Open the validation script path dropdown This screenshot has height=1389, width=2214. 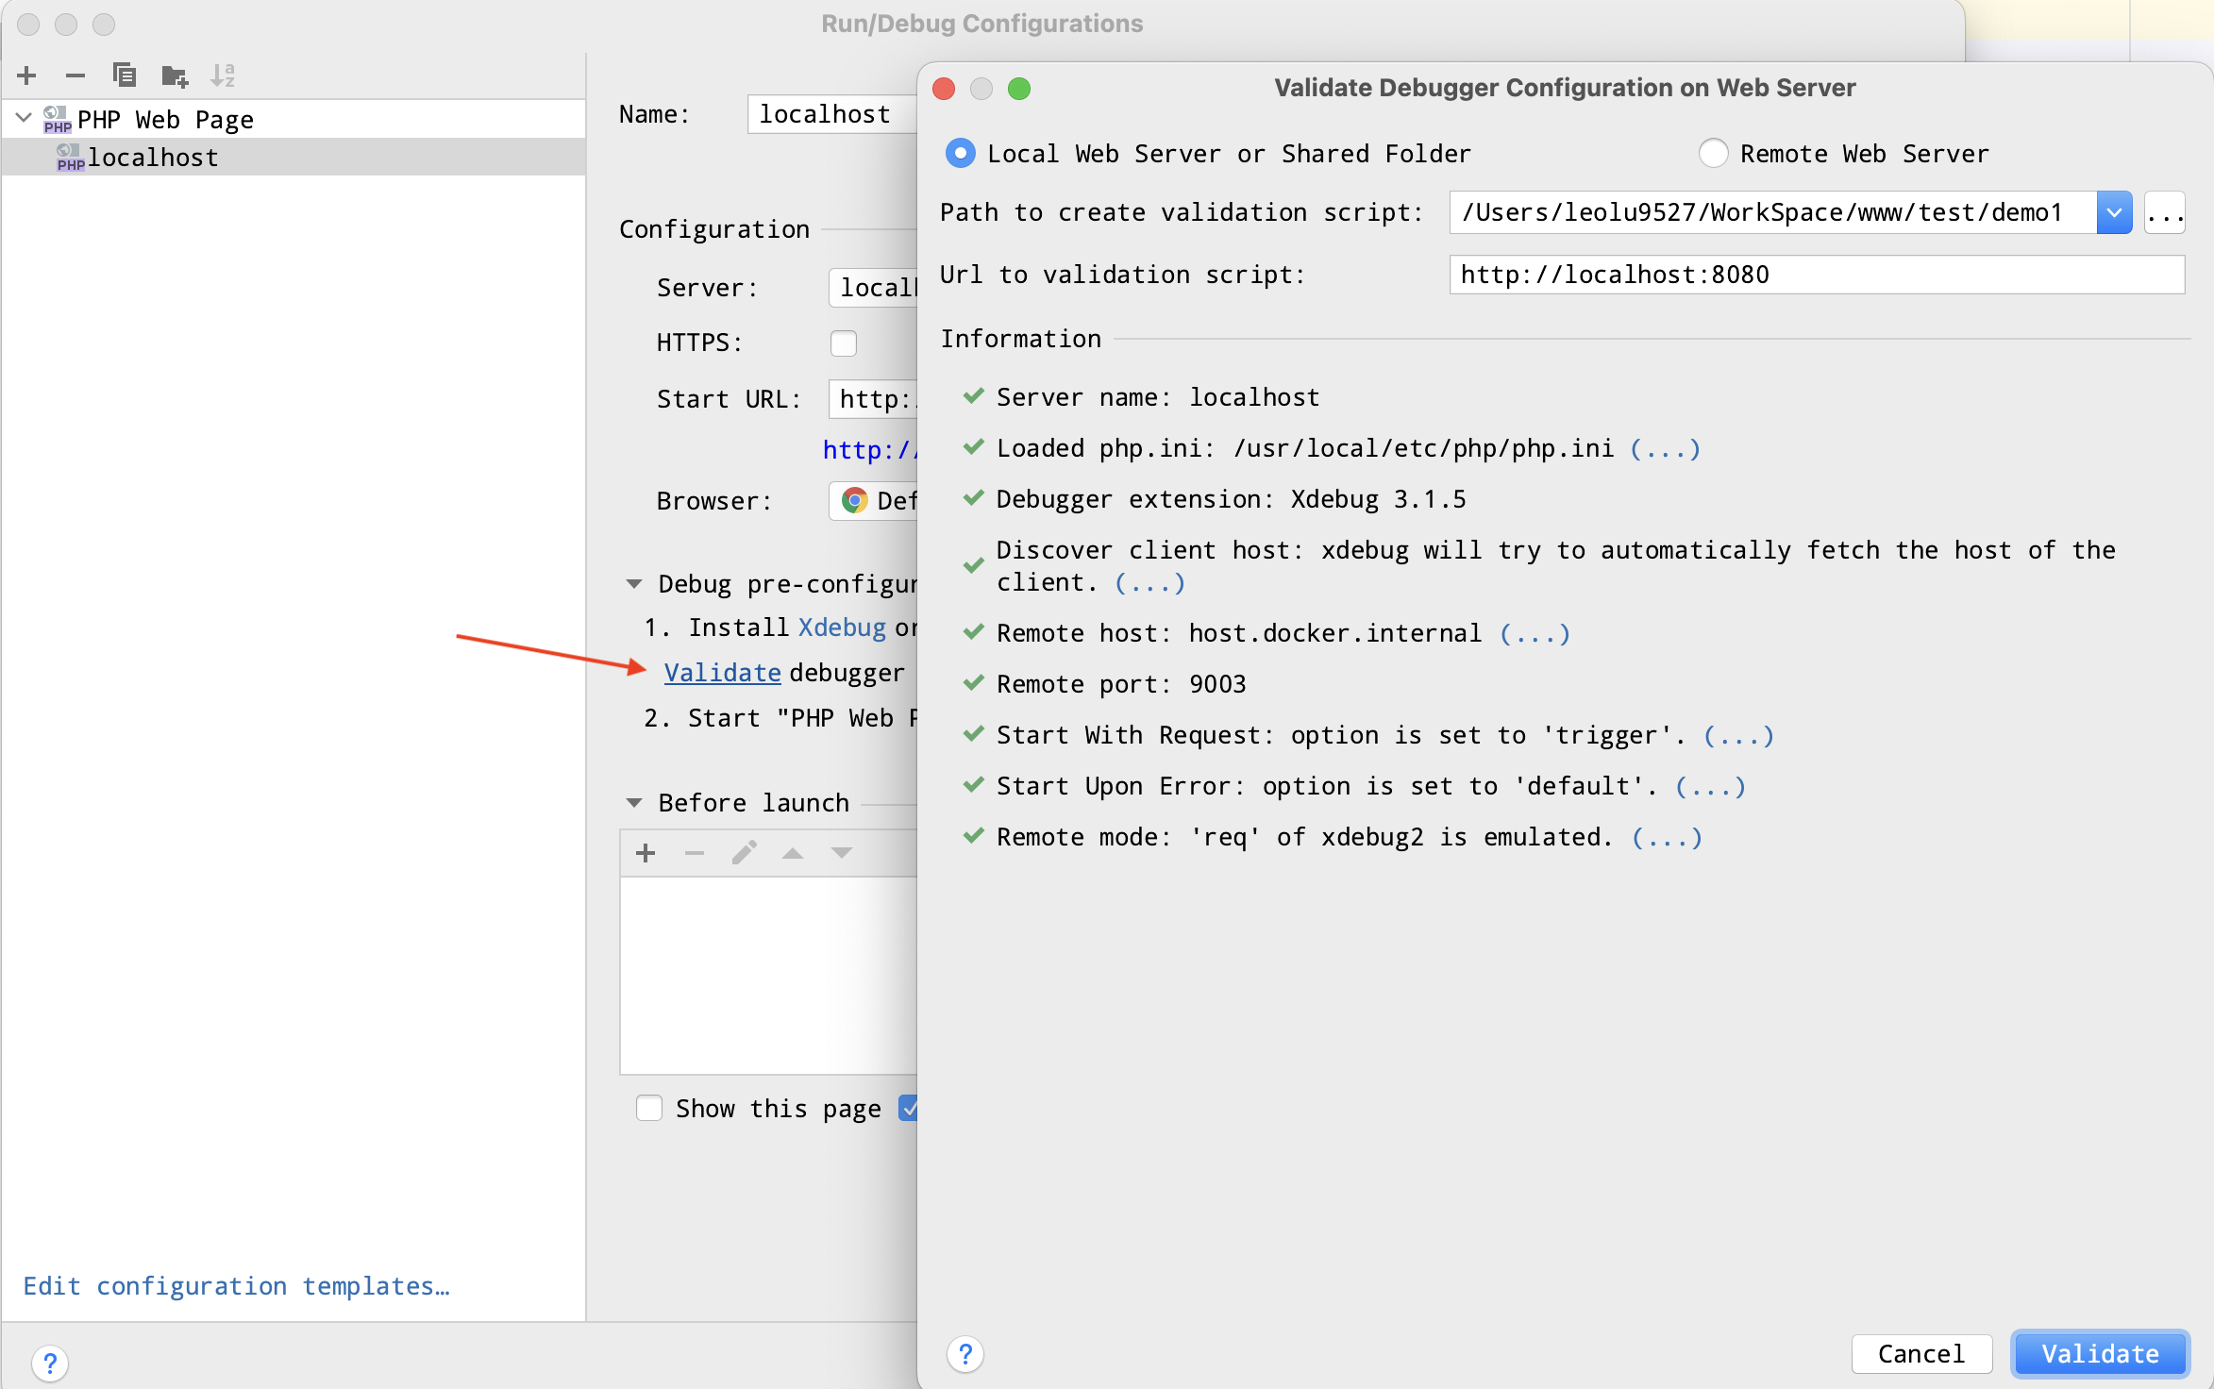coord(2114,212)
